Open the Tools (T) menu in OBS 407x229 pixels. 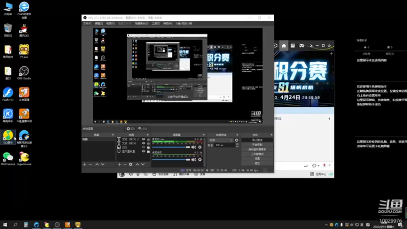click(x=156, y=23)
